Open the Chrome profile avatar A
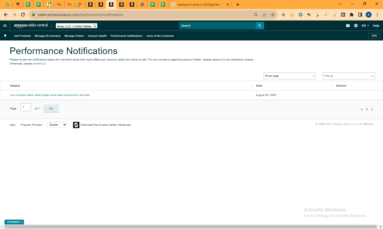 click(369, 15)
